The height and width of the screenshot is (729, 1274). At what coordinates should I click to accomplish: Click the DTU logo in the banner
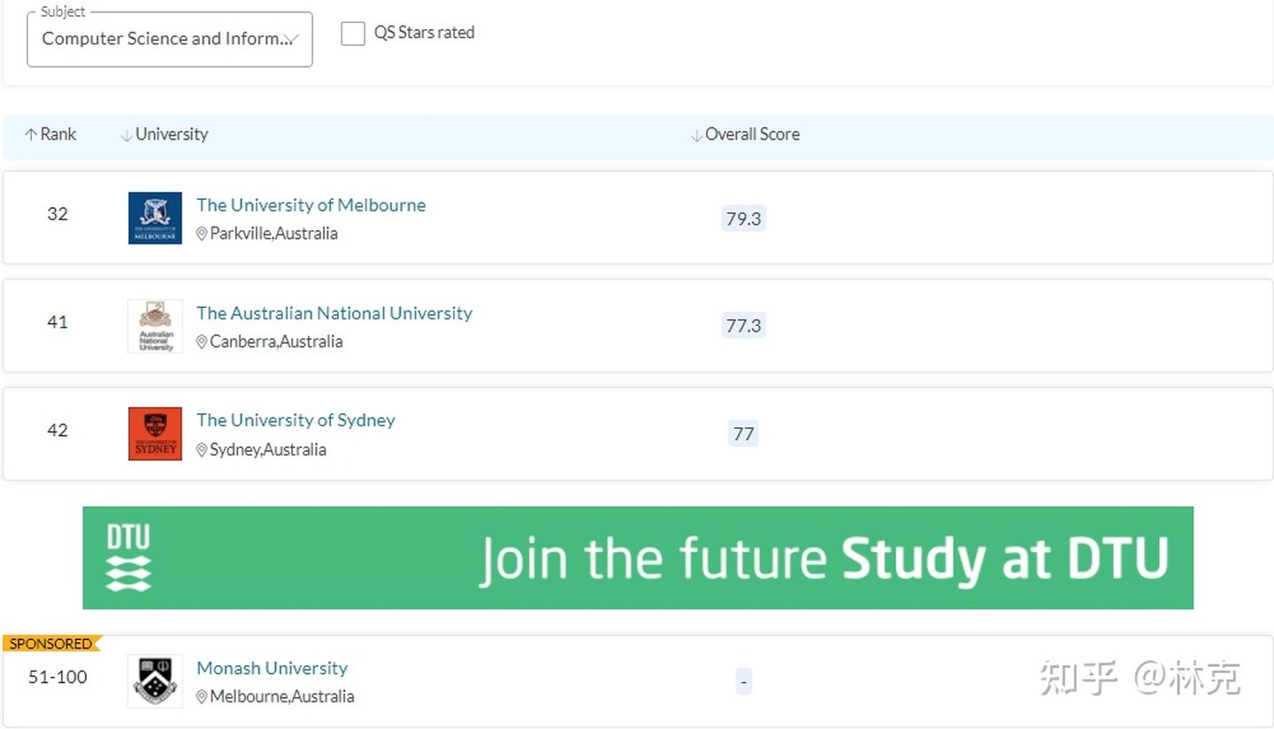[128, 557]
